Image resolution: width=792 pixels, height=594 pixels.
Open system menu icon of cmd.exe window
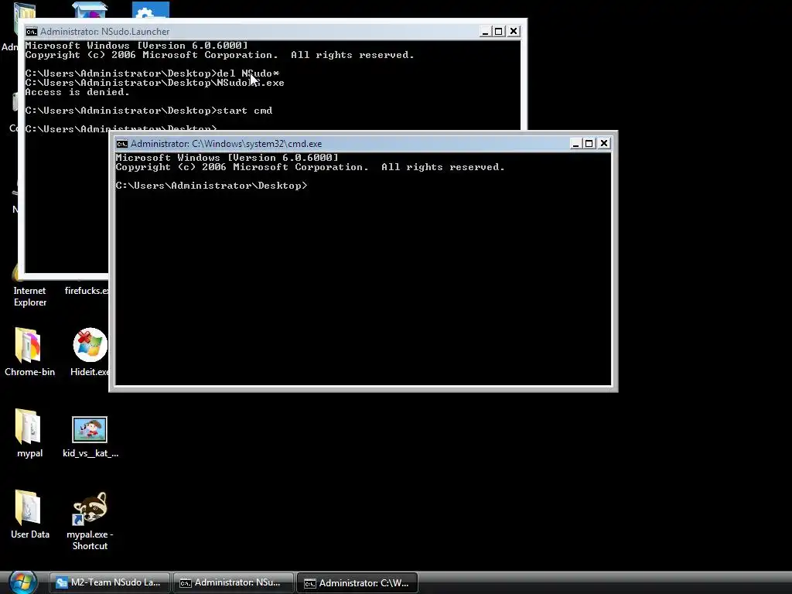(121, 144)
